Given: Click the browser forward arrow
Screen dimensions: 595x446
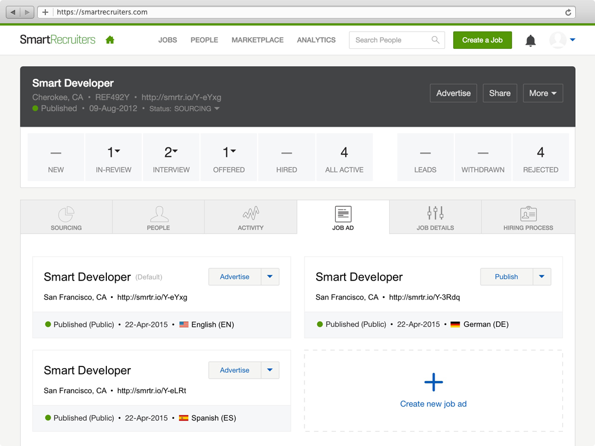Looking at the screenshot, I should point(27,12).
